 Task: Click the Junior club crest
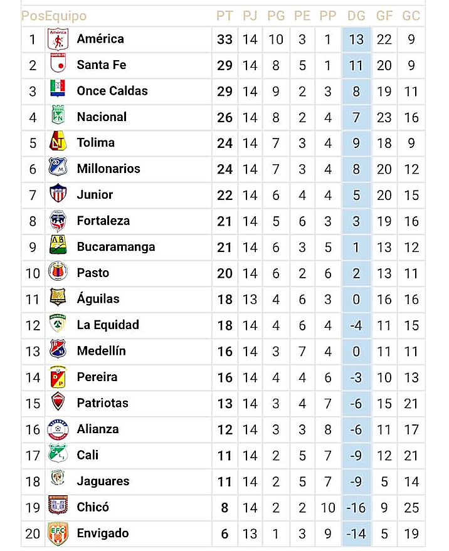(58, 195)
